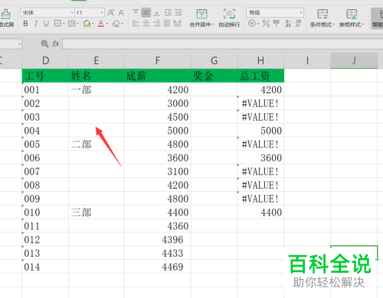Screen dimensions: 383x298
Task: Click the draw border table icon
Action: [72, 24]
